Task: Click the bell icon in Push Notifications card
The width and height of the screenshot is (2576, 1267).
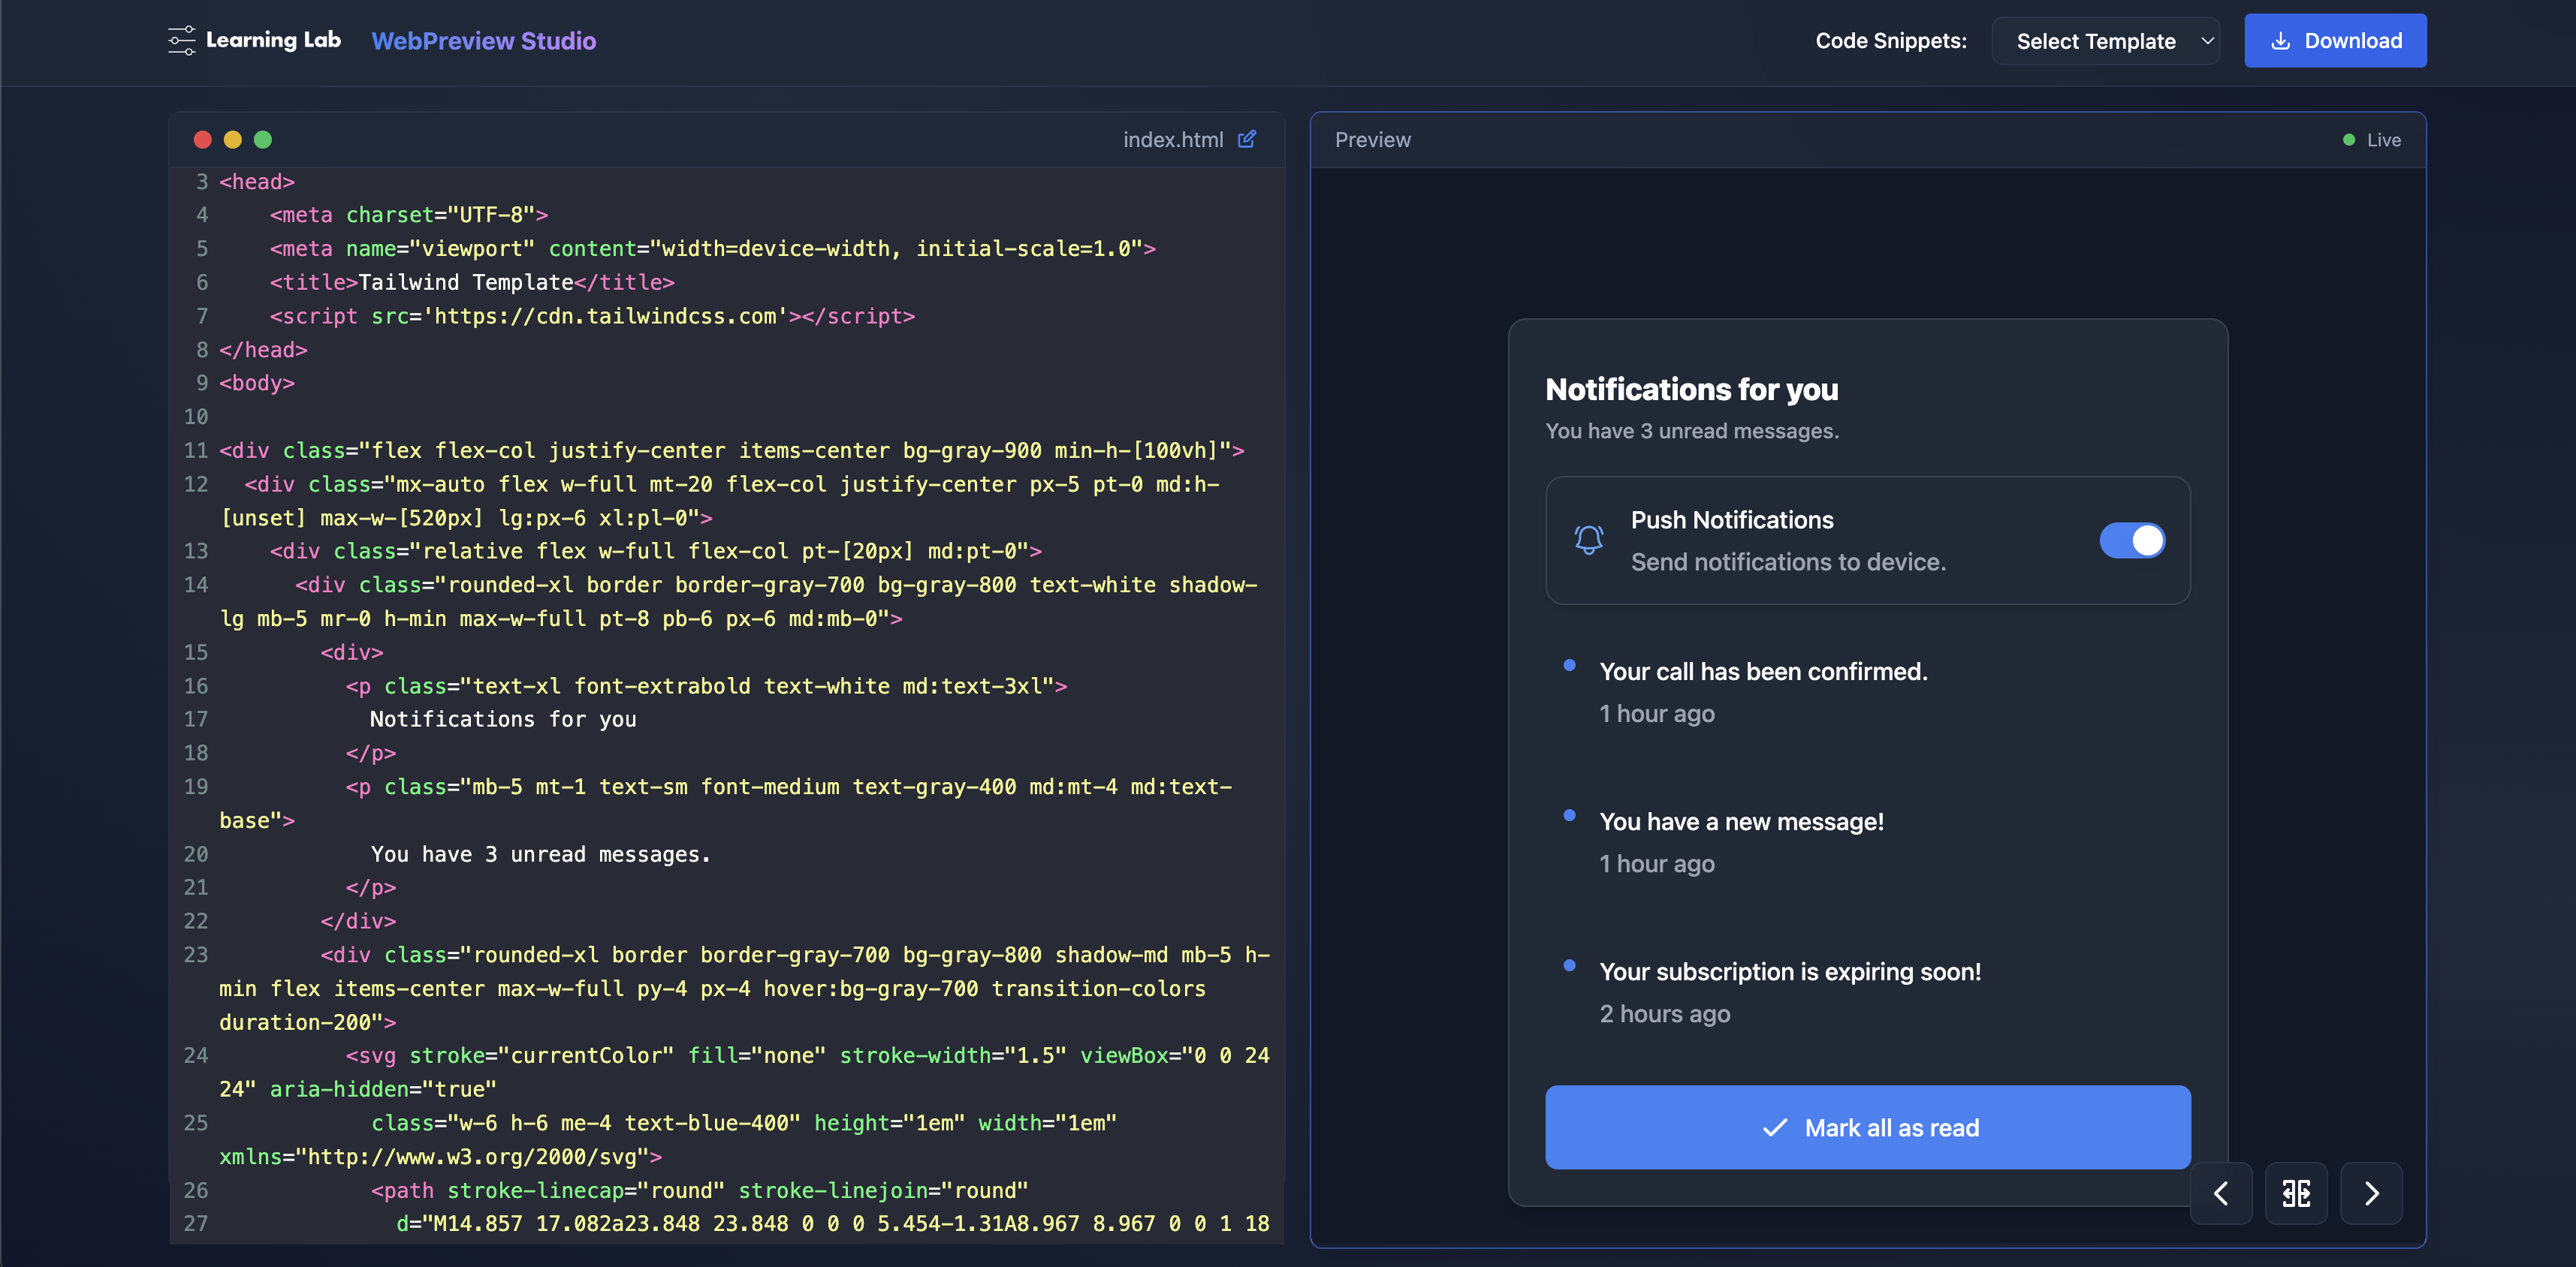Action: pos(1588,540)
